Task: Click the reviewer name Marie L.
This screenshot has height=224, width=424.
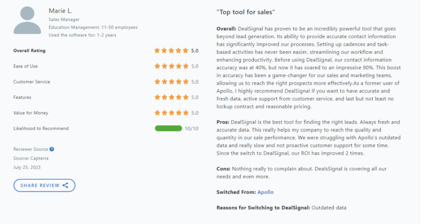Action: (x=60, y=11)
